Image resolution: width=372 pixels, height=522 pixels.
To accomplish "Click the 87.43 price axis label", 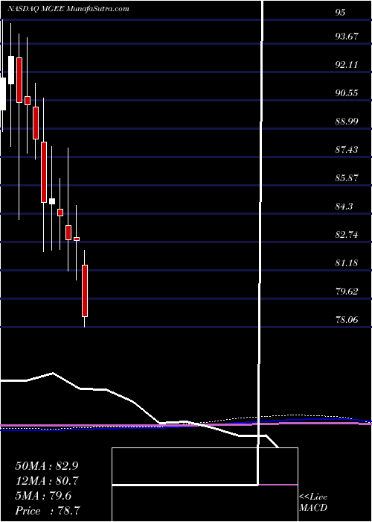I will 347,149.
